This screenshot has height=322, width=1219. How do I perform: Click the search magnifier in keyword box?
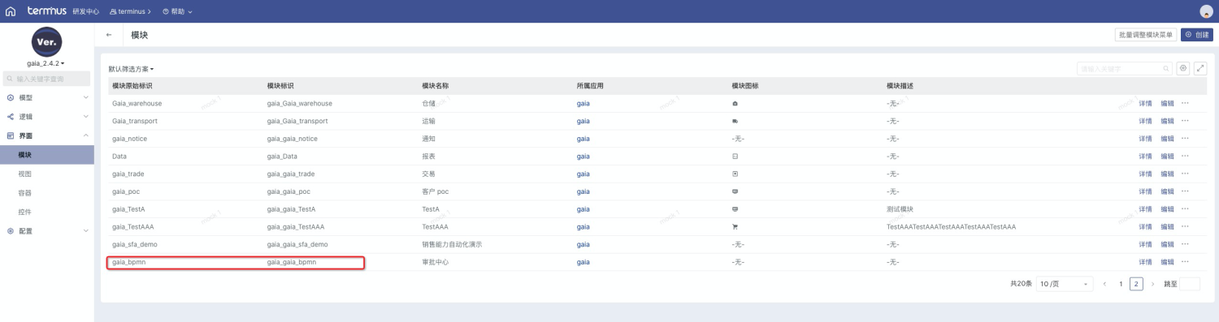(1166, 69)
